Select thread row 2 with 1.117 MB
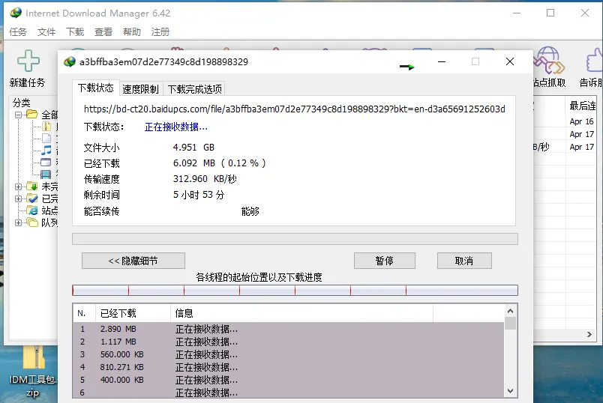Viewport: 603px width, 403px height. pos(289,342)
